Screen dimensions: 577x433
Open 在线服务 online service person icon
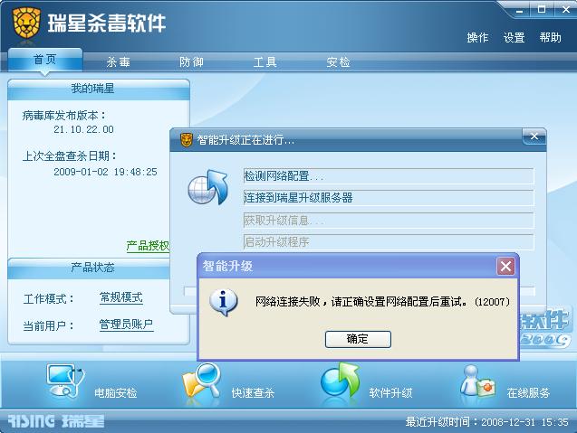point(477,381)
